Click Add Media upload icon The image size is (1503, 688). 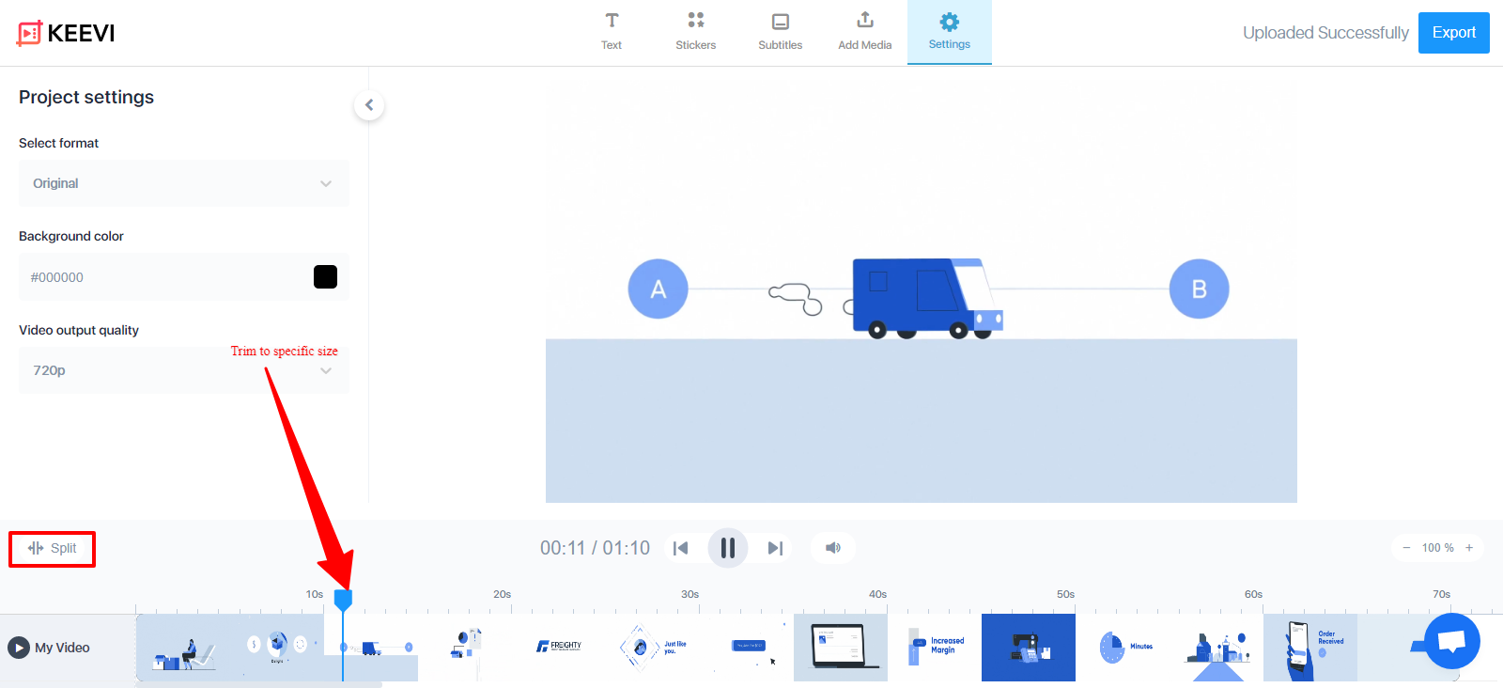[x=864, y=21]
